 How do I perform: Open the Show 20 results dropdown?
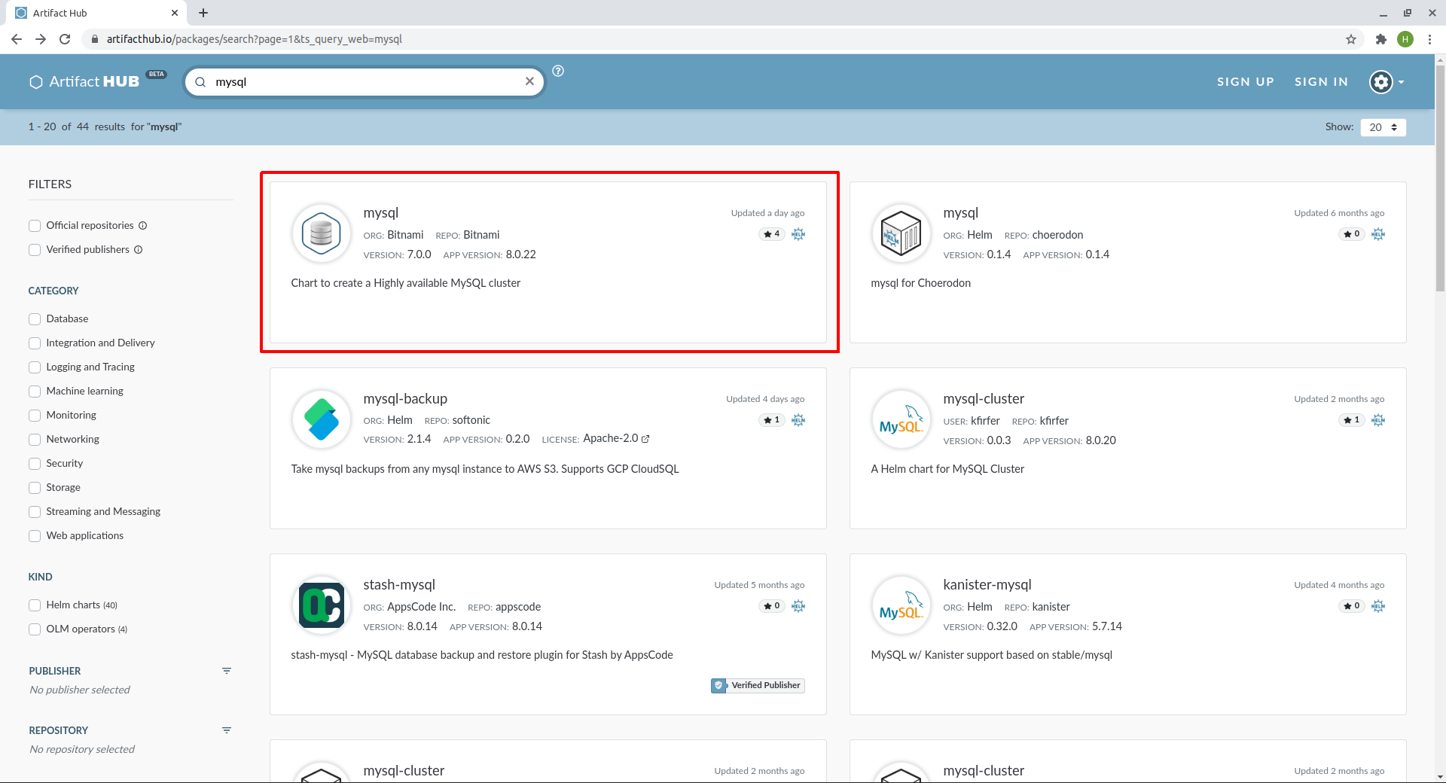point(1383,127)
